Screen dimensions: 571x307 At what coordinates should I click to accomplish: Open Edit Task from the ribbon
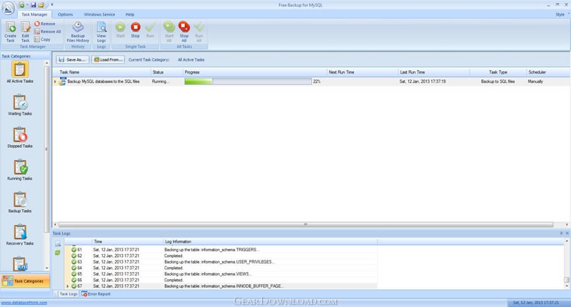26,31
